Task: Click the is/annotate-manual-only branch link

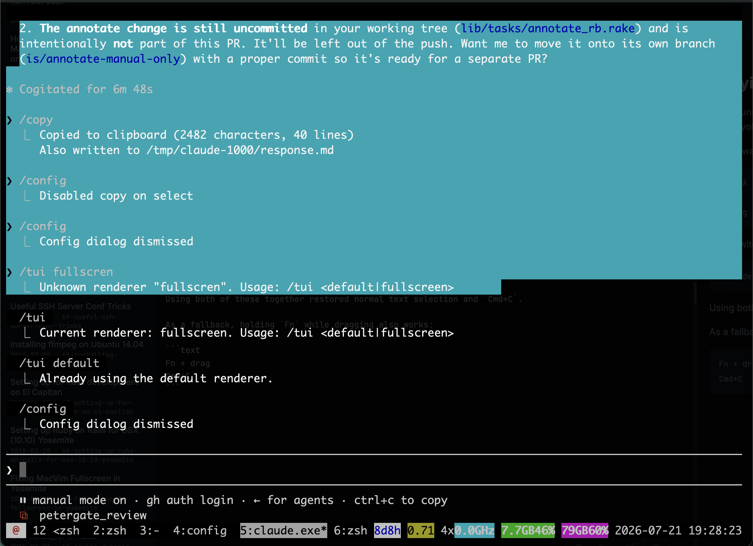Action: (103, 59)
